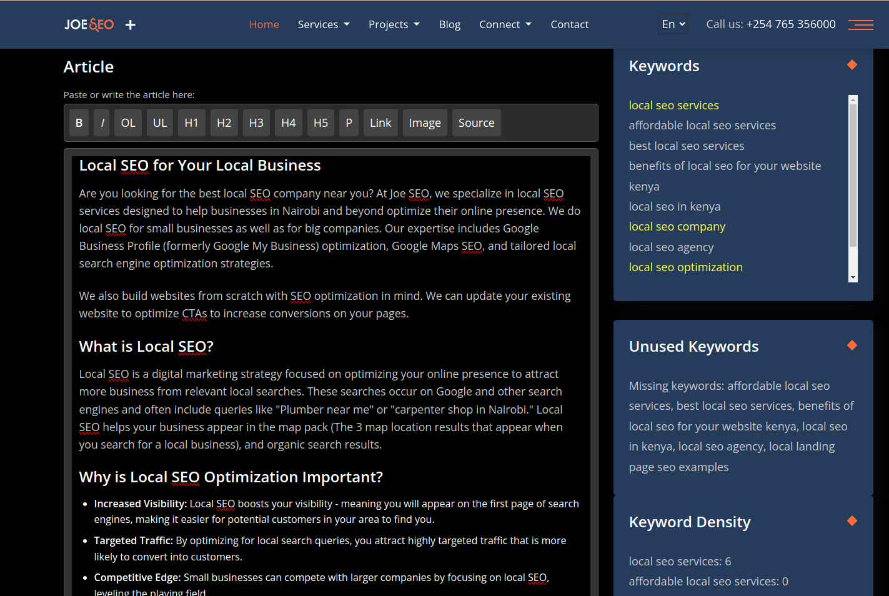Collapse the Keywords panel via its diamond toggle

(852, 64)
